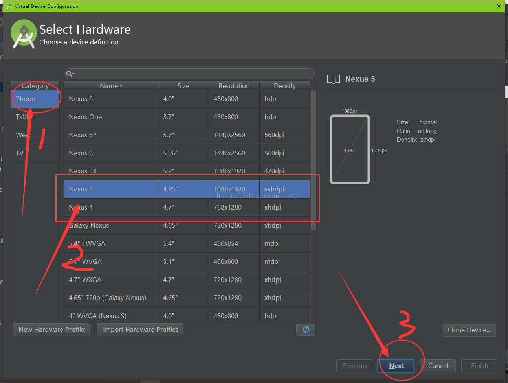Select the Wear category

(x=35, y=135)
